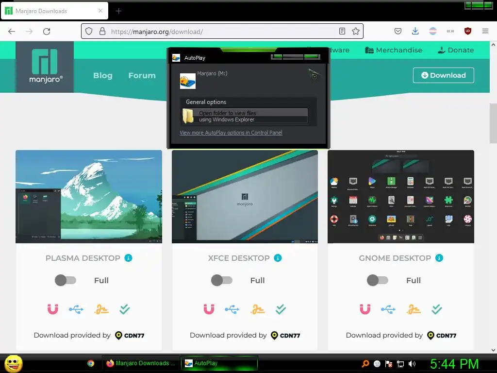Viewport: 497px width, 373px height.
Task: Bookmark this page with star icon
Action: (x=356, y=31)
